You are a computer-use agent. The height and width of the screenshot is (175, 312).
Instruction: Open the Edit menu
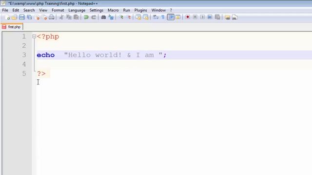coord(16,10)
